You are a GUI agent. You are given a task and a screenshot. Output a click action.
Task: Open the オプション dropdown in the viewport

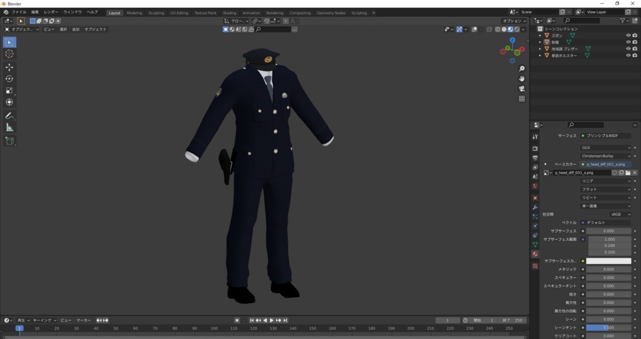click(x=515, y=21)
